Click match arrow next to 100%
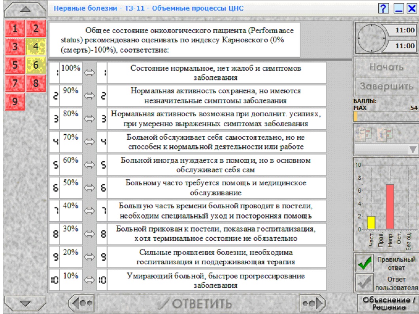 click(x=89, y=73)
